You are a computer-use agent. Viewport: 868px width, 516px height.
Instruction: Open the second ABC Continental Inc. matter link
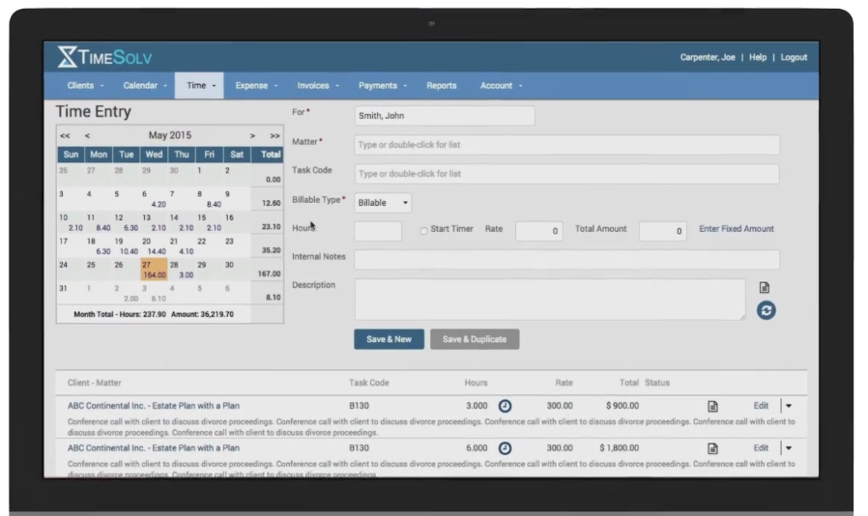[154, 448]
